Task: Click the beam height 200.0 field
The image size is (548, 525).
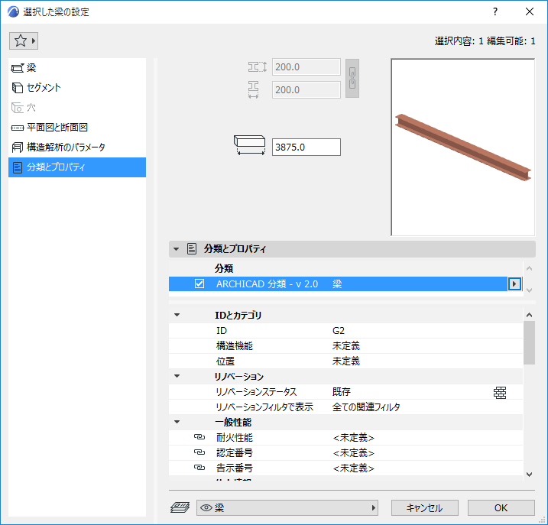Action: pyautogui.click(x=306, y=66)
